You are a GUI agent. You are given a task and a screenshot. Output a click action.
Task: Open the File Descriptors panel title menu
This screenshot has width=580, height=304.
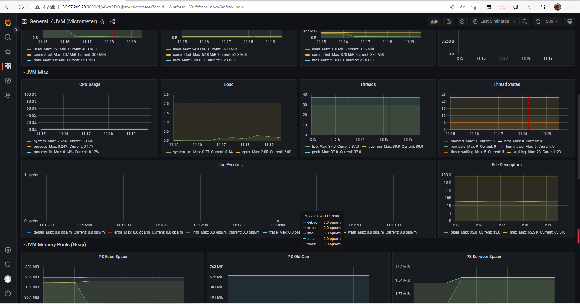coord(507,165)
